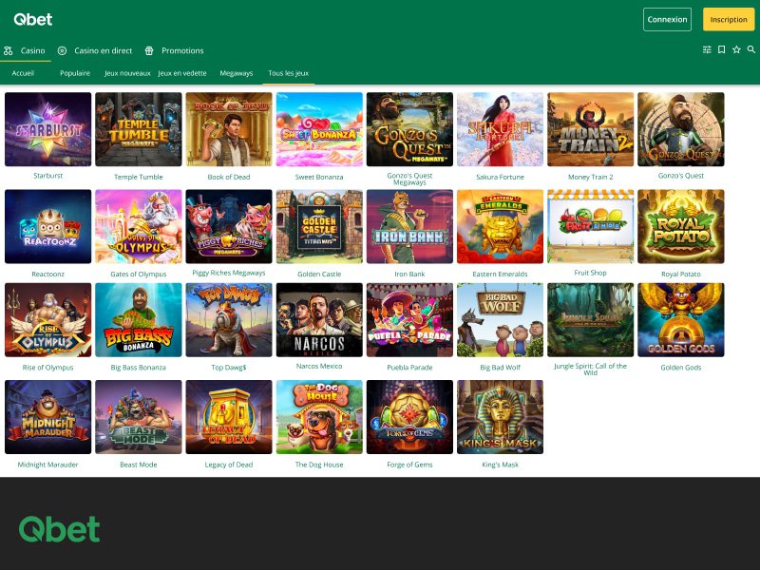The height and width of the screenshot is (570, 760).
Task: Open Piggy Riches Megaways thumbnail
Action: click(x=229, y=226)
